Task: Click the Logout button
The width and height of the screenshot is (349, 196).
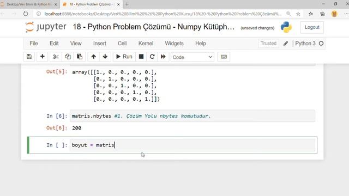Action: tap(312, 27)
